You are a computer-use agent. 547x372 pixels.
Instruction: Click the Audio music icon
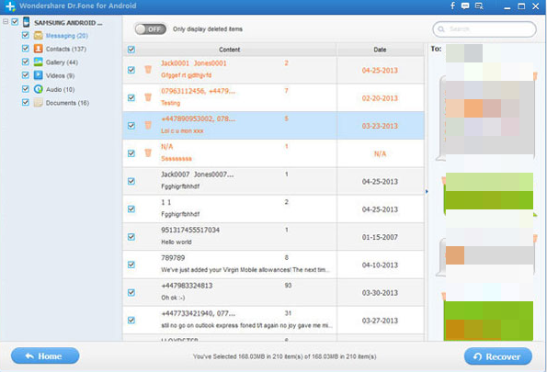point(38,89)
